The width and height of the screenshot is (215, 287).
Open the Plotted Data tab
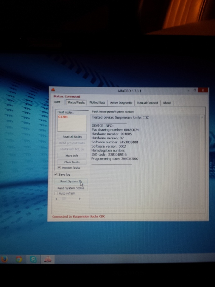tap(97, 103)
